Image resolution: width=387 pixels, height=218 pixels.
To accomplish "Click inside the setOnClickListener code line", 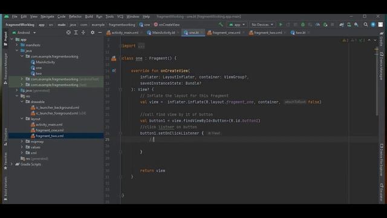I will point(172,133).
